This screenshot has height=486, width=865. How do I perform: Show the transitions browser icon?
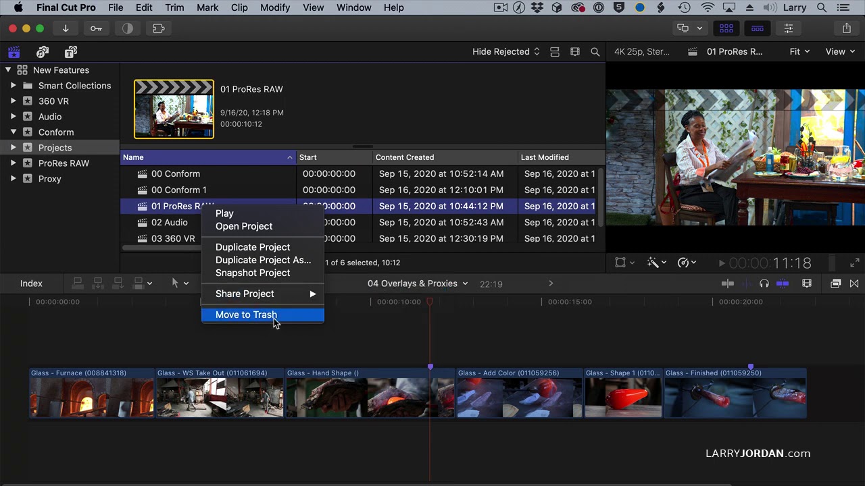click(854, 283)
